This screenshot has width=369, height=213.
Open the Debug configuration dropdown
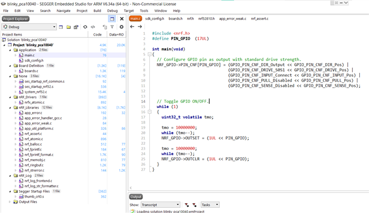click(29, 27)
